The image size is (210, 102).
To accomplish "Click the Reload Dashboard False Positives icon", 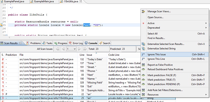I will coord(143,69).
